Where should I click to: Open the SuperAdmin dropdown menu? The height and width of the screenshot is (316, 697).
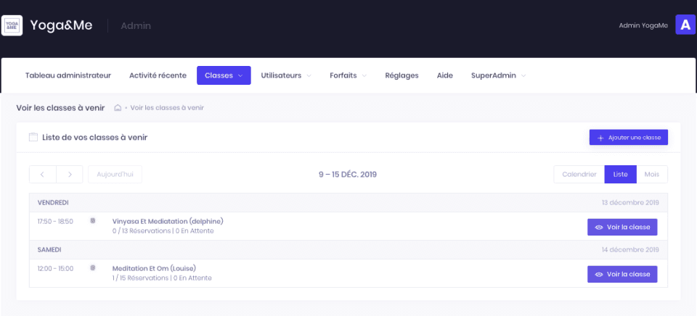[x=498, y=75]
